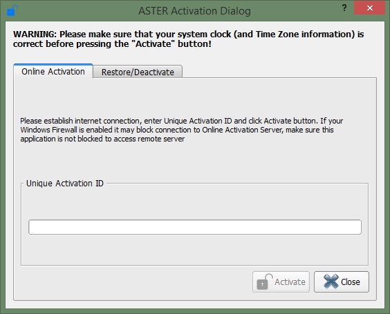Viewport: 390px width, 314px height.
Task: Click the gray padlock icon on Activate
Action: [x=265, y=282]
